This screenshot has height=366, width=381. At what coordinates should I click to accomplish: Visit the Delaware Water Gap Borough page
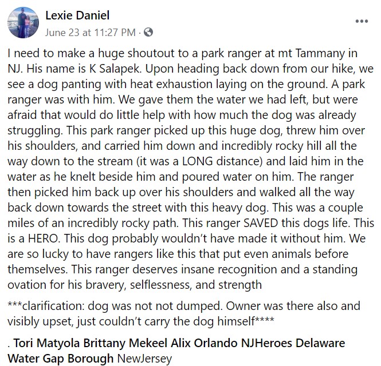tap(176, 351)
